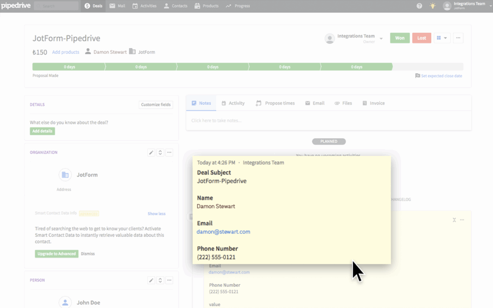Click the lightbulb tips icon
This screenshot has width=493, height=308.
(433, 6)
